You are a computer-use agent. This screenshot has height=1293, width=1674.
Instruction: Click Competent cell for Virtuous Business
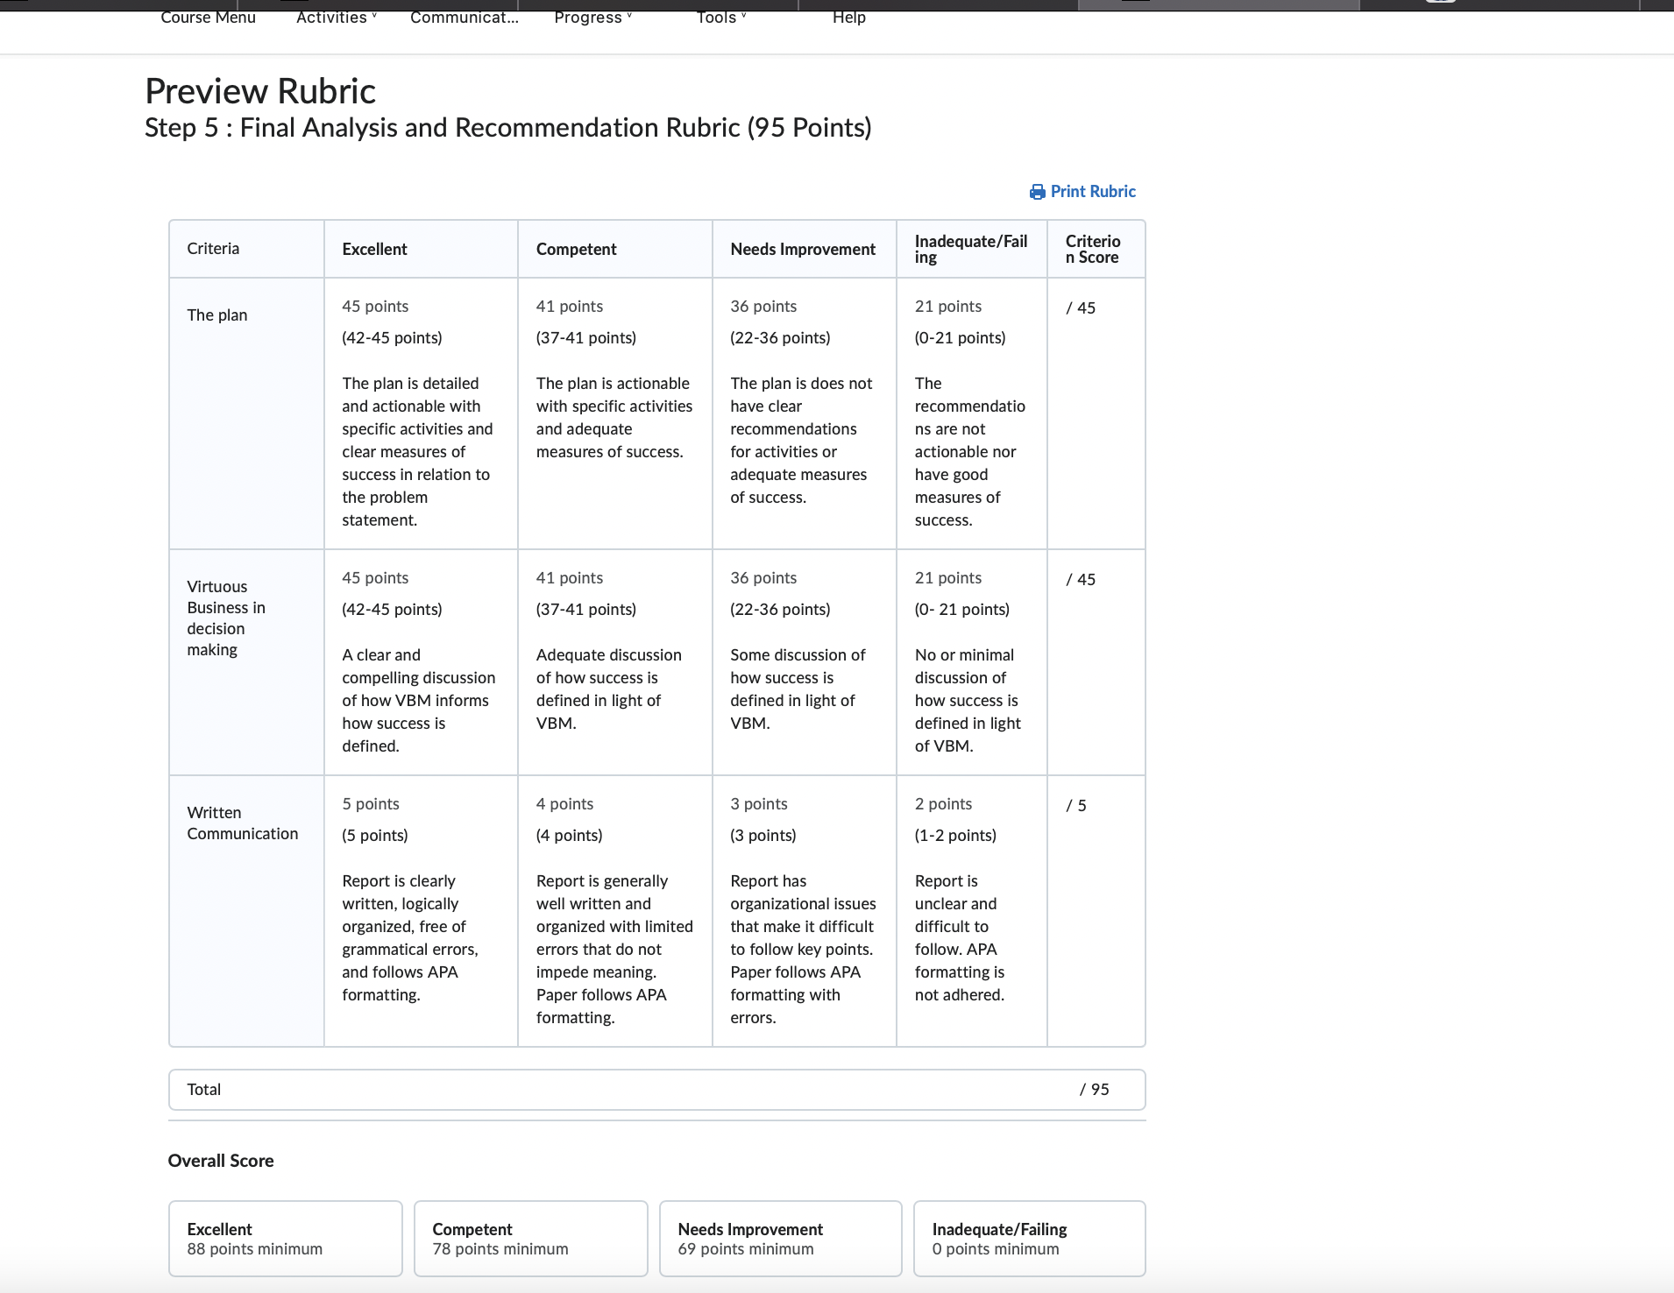(x=615, y=662)
